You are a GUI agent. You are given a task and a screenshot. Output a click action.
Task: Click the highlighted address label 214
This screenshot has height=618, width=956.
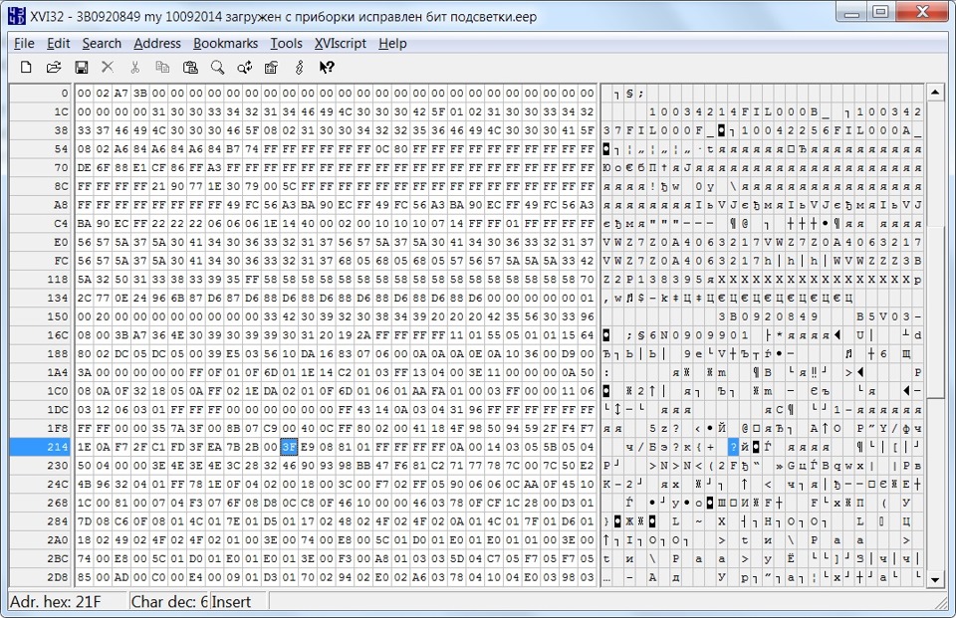[40, 447]
